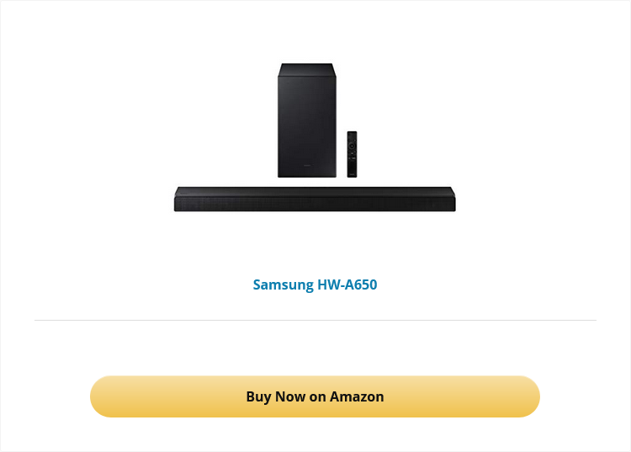Click the circular button on the remote control
The image size is (631, 452).
353,146
